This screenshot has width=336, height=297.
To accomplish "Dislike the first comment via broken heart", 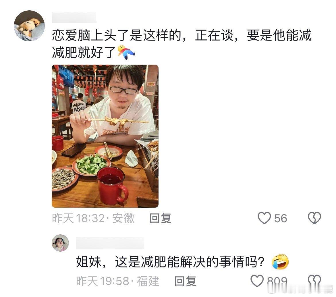I will (314, 218).
